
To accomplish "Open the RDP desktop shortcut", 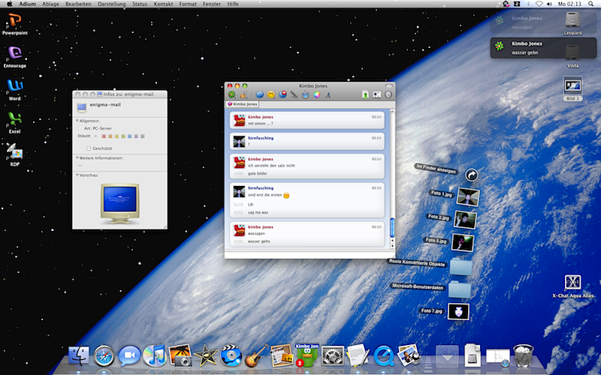I will tap(14, 154).
